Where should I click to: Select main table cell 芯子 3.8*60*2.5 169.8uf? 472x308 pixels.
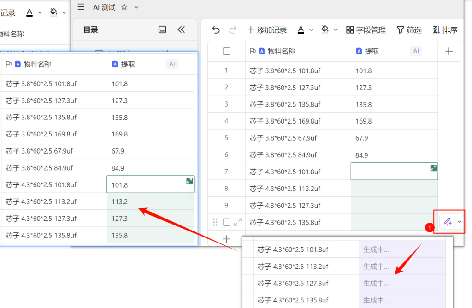[x=298, y=121]
